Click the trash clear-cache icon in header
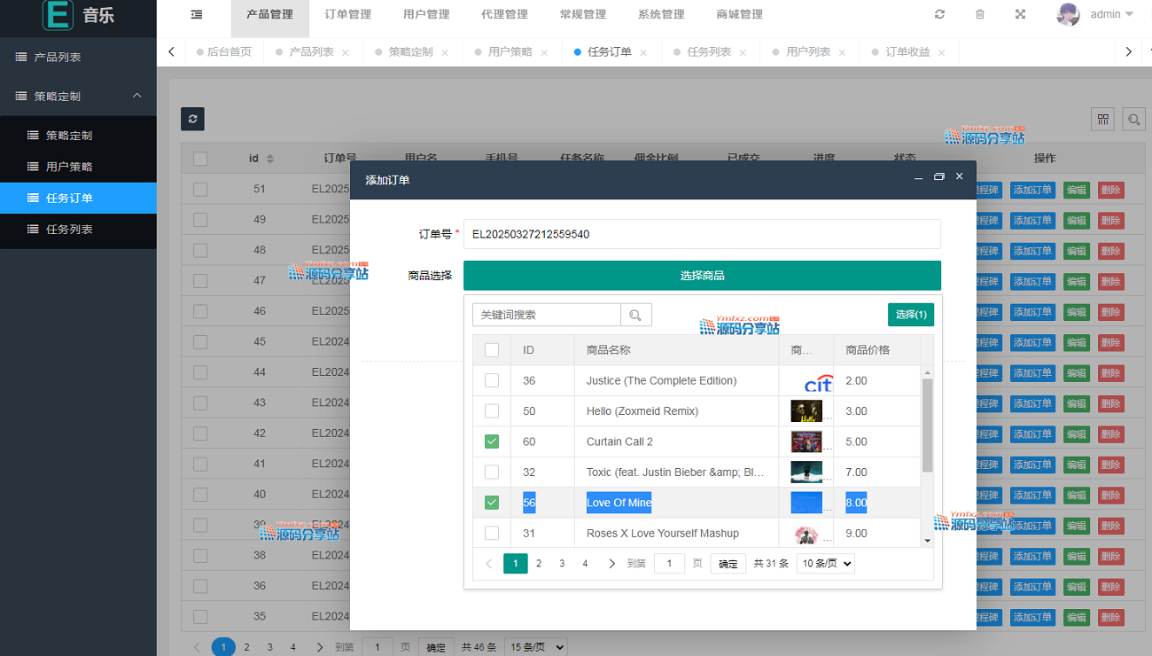This screenshot has width=1152, height=656. pos(979,14)
